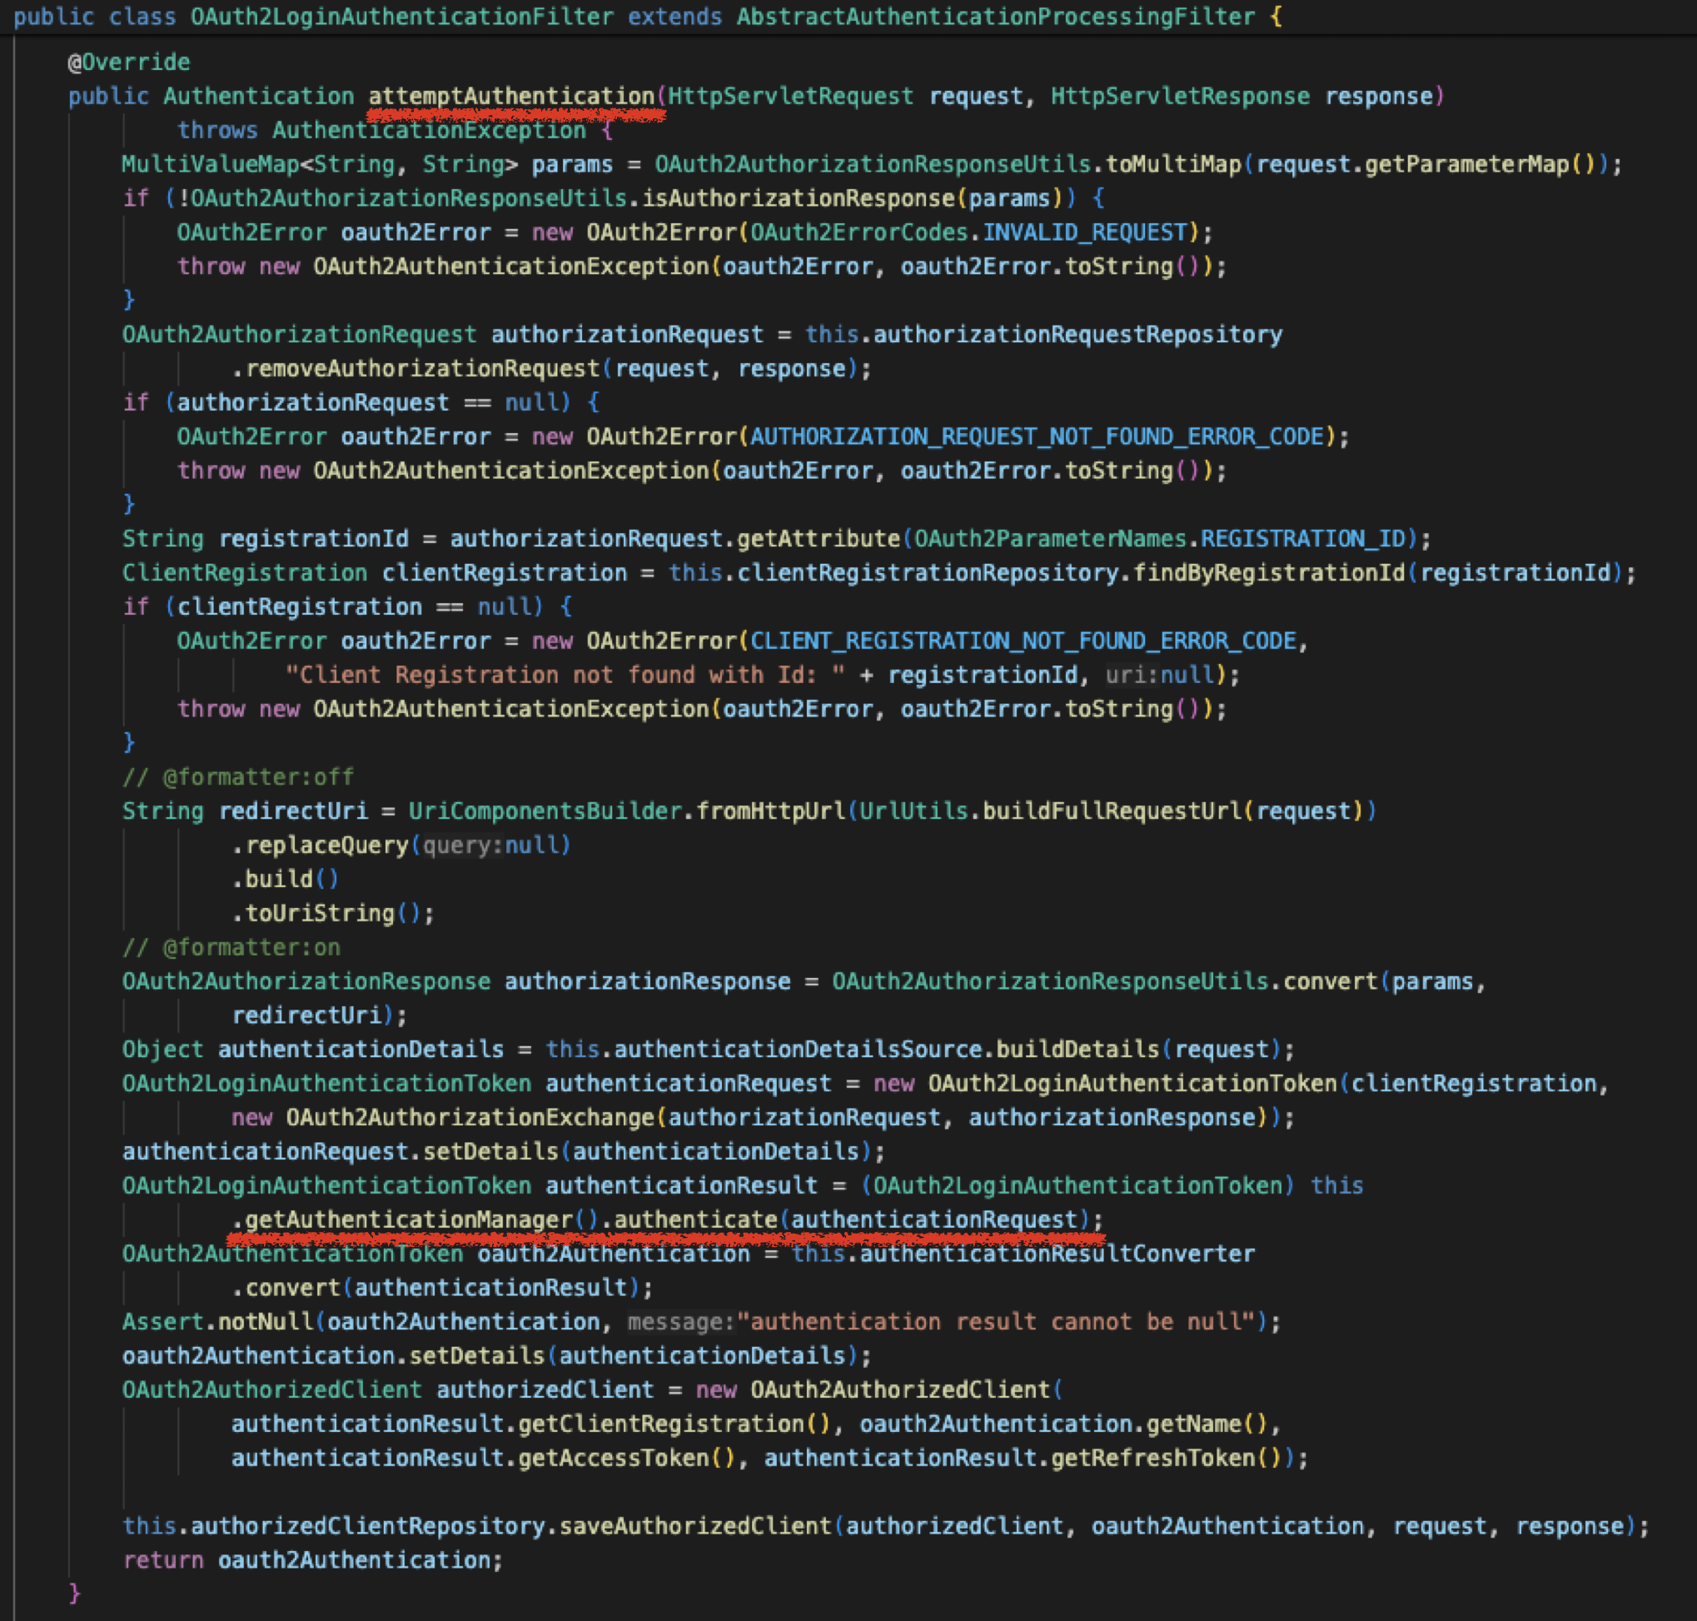The height and width of the screenshot is (1621, 1697).
Task: Click the getRefreshToken() call
Action: pyautogui.click(x=1167, y=1458)
